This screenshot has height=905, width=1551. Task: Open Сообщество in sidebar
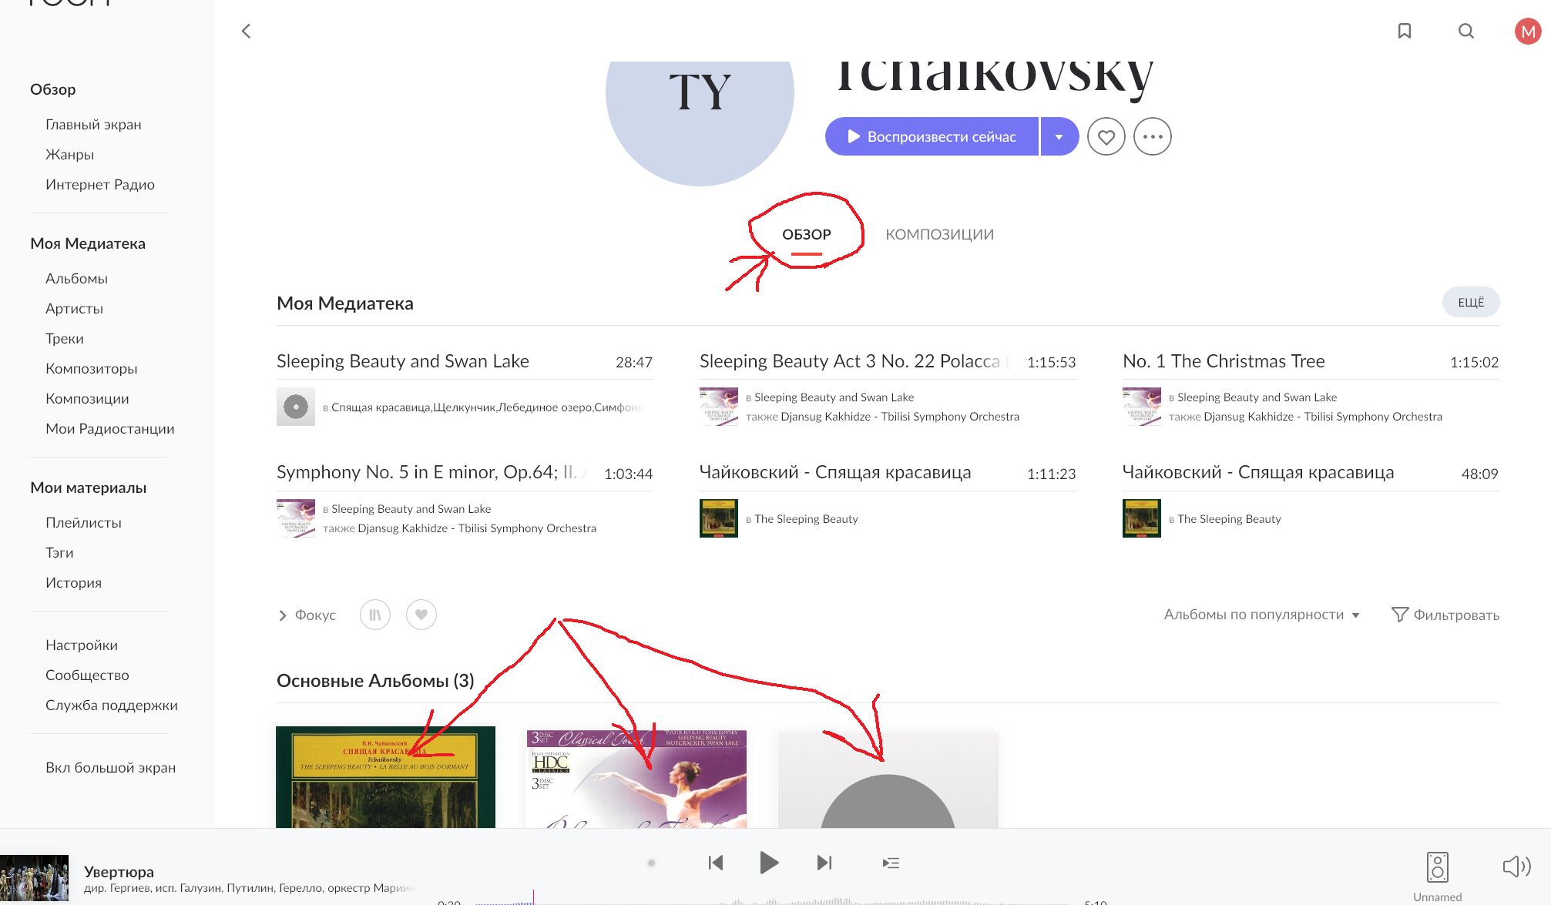[87, 675]
